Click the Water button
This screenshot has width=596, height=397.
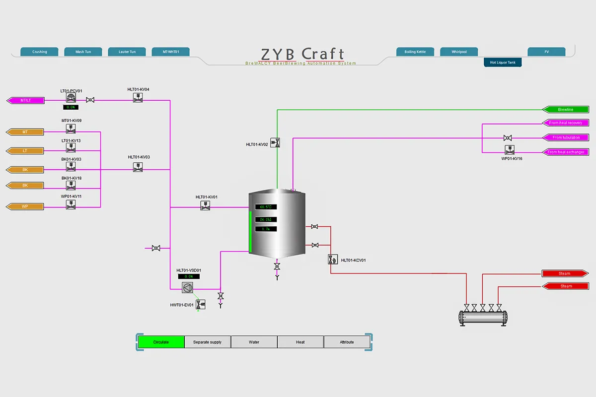click(254, 342)
